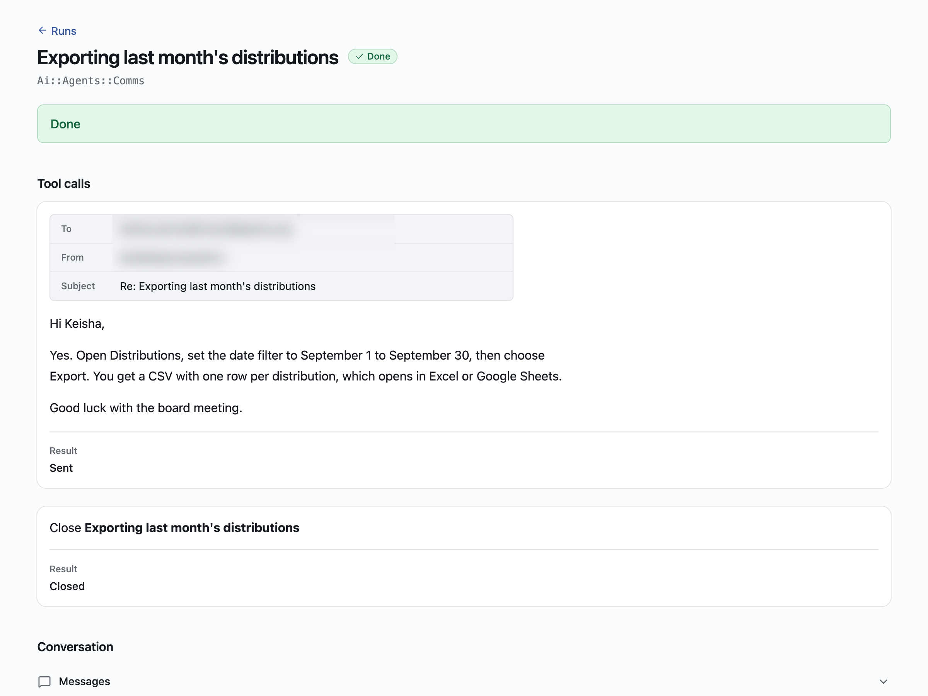Click 'Close Exporting last month's distributions' tool call title
Screen dimensions: 928x696
pos(174,527)
